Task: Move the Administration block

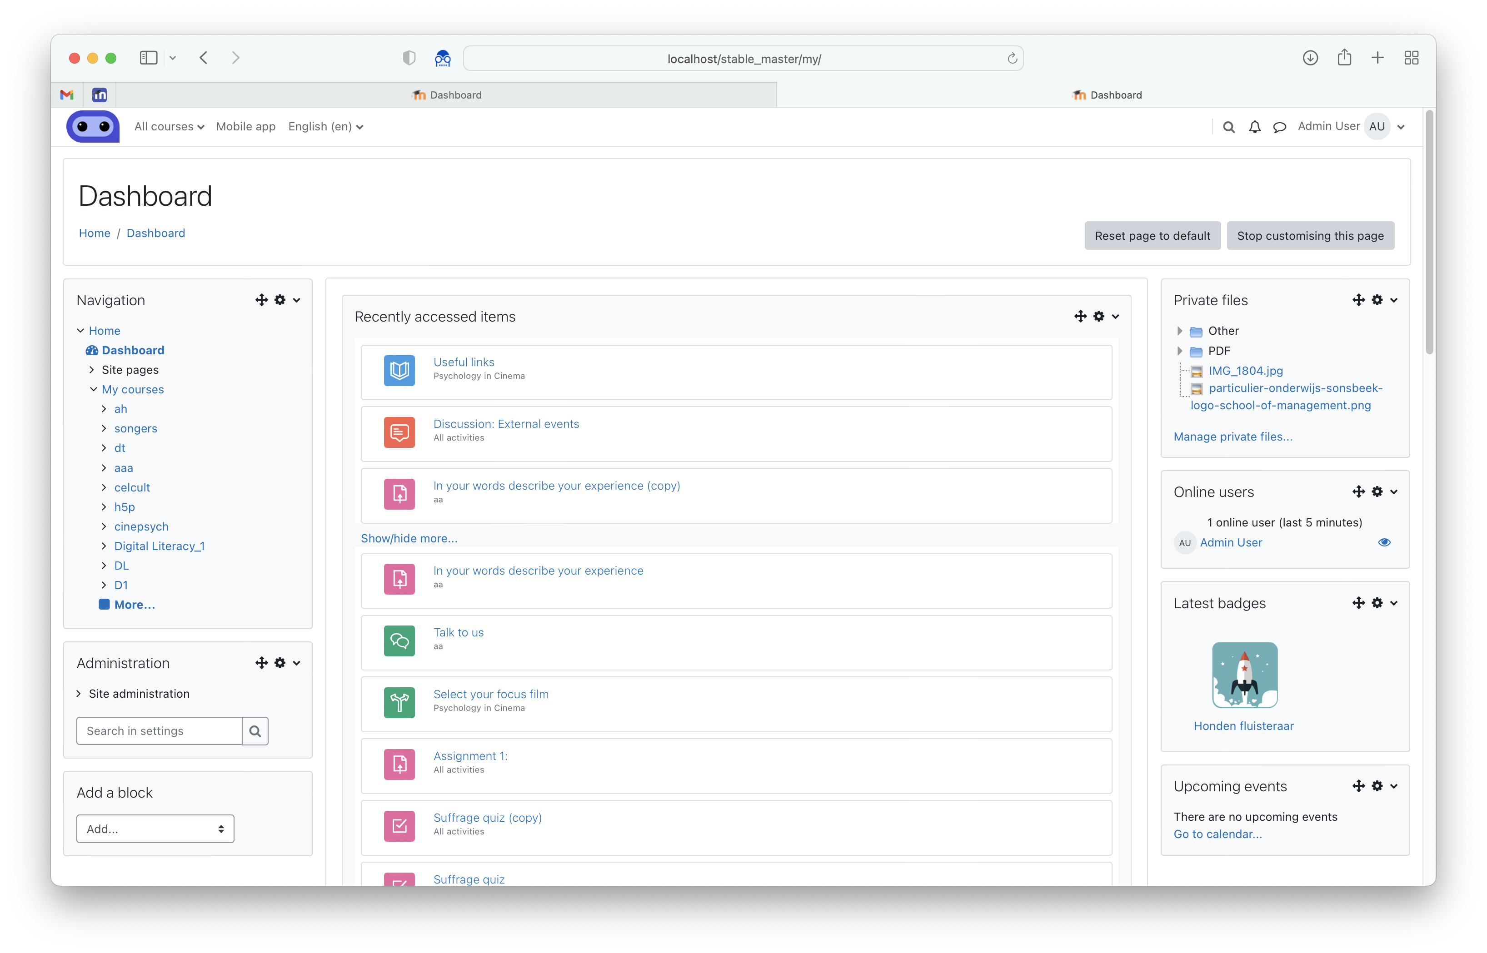Action: (261, 663)
